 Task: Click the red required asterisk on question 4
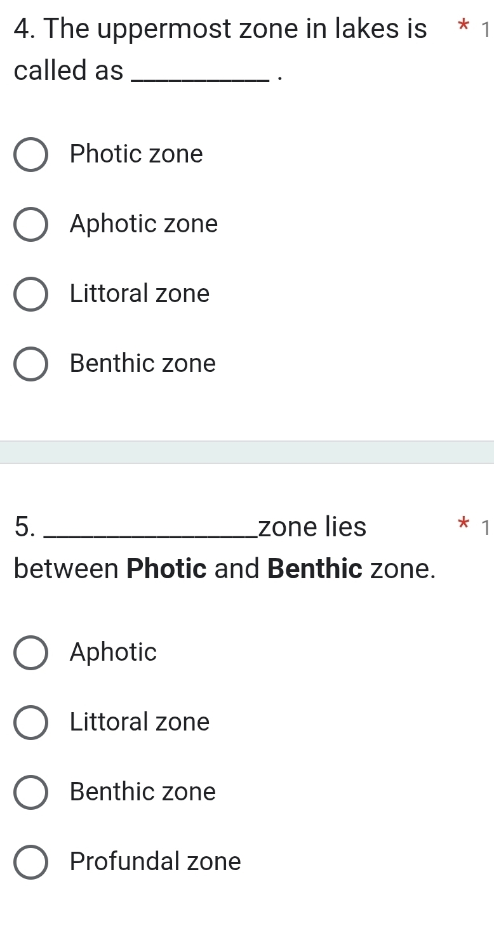[x=464, y=29]
